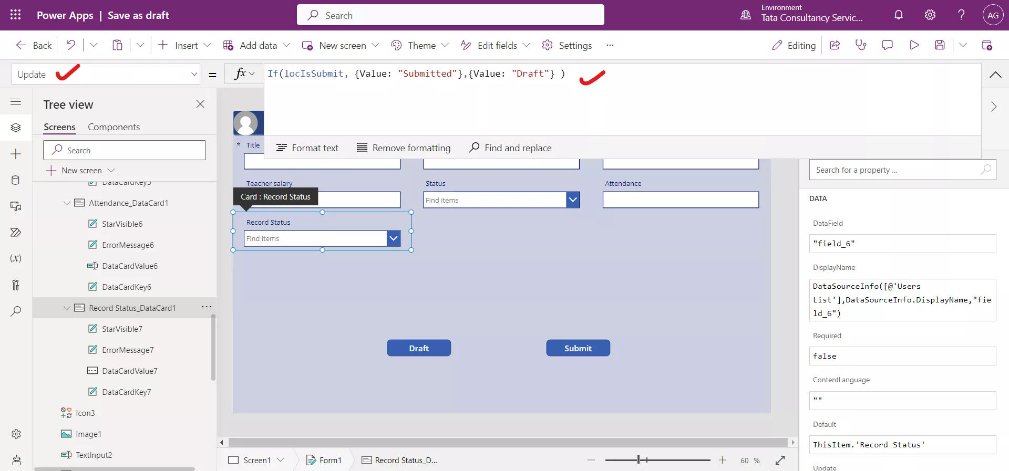Fit canvas to window icon
The image size is (1009, 471).
click(780, 460)
